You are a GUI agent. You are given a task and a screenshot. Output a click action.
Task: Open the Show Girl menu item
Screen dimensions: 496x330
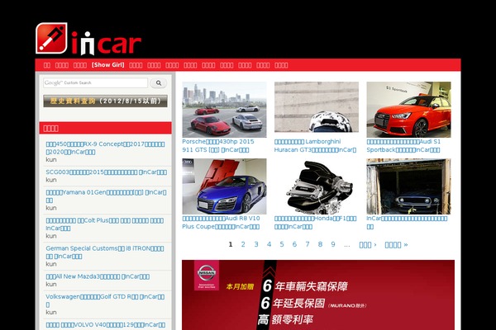pos(107,65)
